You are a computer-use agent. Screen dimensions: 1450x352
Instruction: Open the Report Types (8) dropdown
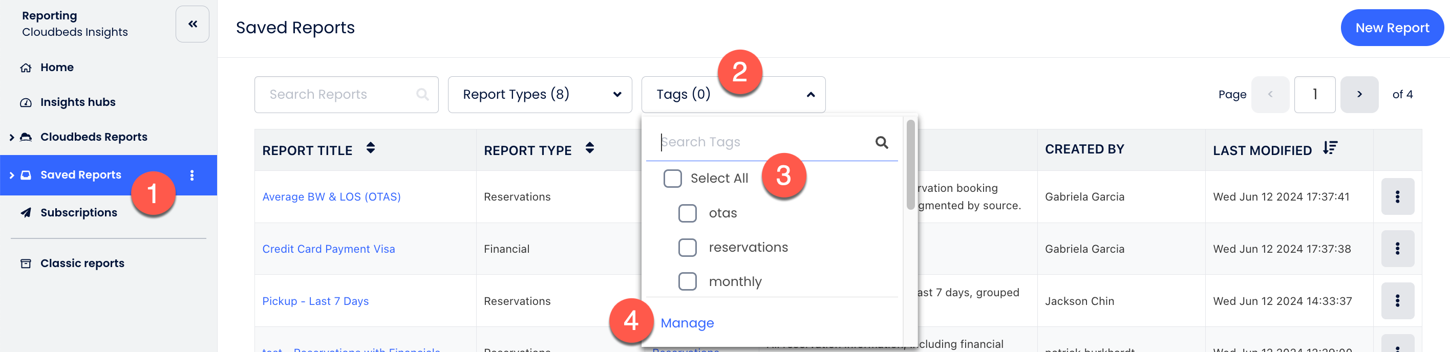point(539,95)
